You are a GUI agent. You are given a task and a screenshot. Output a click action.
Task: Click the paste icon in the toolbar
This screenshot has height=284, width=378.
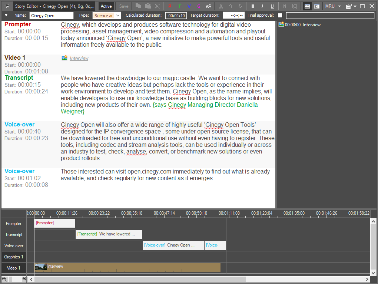tap(148, 6)
